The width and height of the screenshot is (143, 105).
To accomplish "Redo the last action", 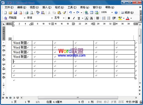I will point(78,12).
